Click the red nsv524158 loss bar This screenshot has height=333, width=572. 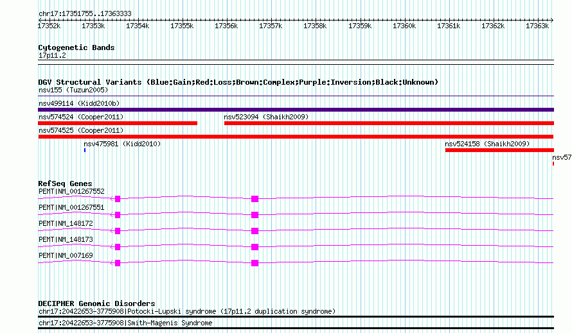pos(499,150)
